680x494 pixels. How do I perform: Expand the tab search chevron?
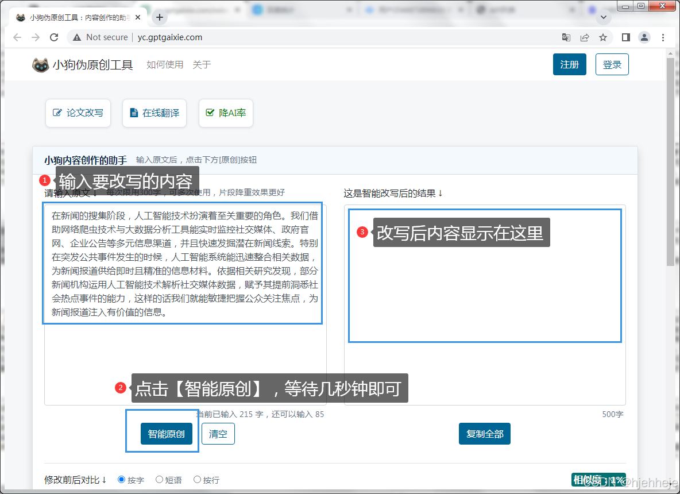click(x=603, y=17)
